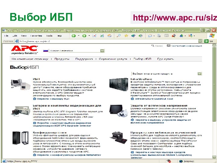The height and width of the screenshot is (163, 217).
Task: Click link to surge protection device selector
Action: (x=161, y=121)
